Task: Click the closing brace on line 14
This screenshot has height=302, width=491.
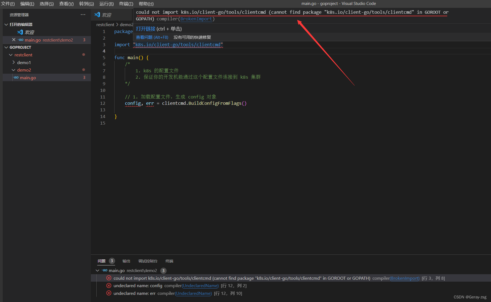Action: pyautogui.click(x=116, y=117)
